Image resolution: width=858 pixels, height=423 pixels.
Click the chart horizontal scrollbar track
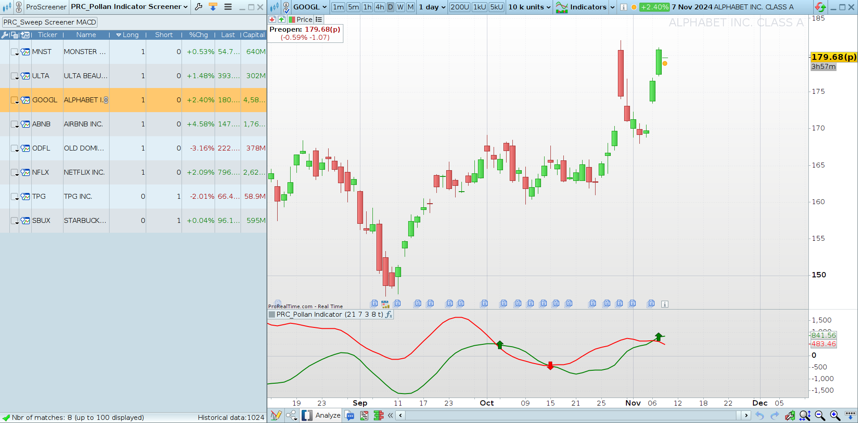(x=571, y=415)
